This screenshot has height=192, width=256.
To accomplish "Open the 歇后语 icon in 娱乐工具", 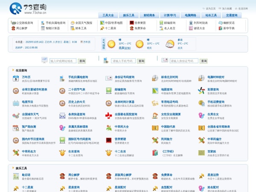I will point(16,177).
